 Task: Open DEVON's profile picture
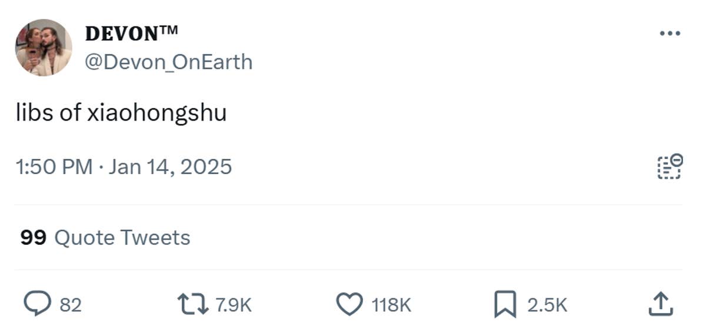tap(44, 48)
